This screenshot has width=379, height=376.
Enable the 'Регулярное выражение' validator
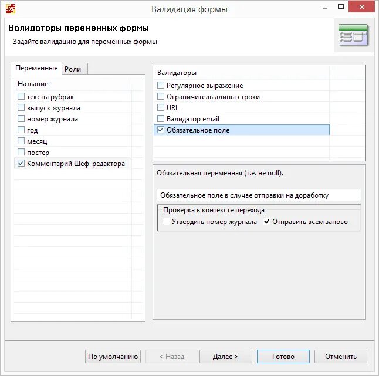coord(161,85)
